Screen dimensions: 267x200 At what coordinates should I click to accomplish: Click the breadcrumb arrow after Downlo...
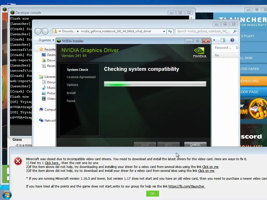[78, 31]
